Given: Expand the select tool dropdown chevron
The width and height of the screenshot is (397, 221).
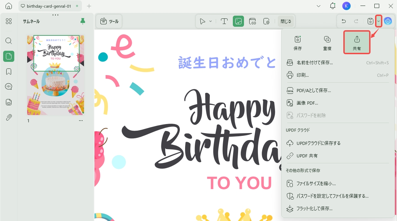Looking at the screenshot, I should (211, 22).
